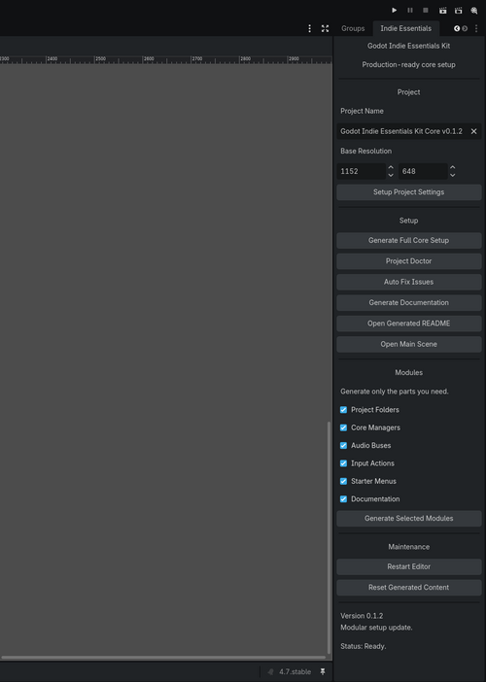The height and width of the screenshot is (682, 486).
Task: Click Setup Project Settings button
Action: [x=409, y=191]
